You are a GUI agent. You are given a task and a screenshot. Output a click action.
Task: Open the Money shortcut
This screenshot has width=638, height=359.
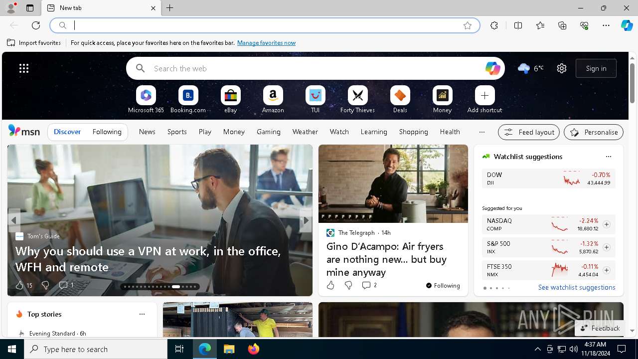point(442,100)
